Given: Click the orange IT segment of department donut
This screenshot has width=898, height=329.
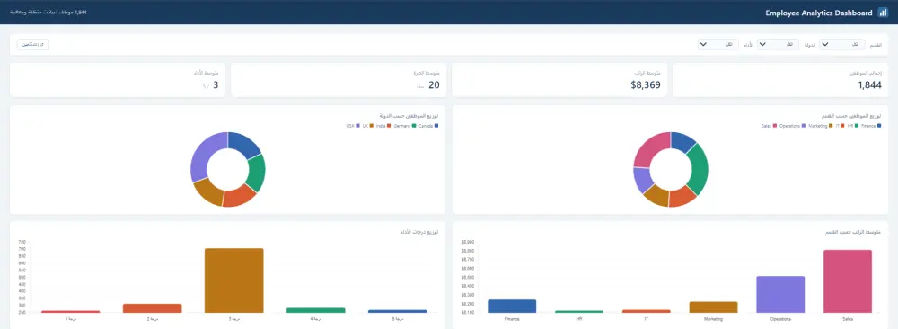Looking at the screenshot, I should pos(682,197).
